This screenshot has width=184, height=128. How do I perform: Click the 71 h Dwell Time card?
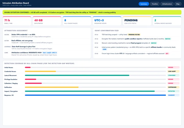17,21
